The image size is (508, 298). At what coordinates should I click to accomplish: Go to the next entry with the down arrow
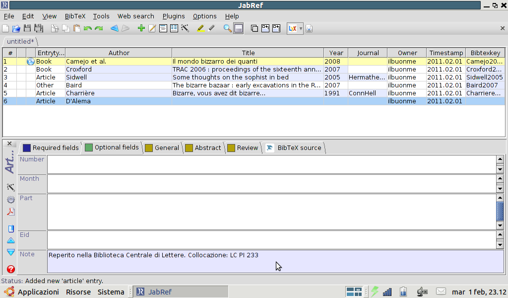[x=11, y=252]
